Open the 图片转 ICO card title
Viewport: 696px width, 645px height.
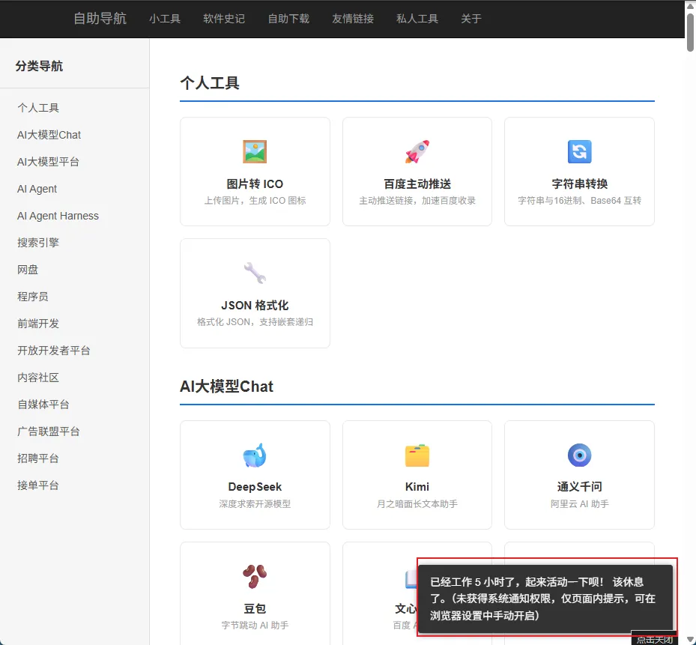point(255,184)
